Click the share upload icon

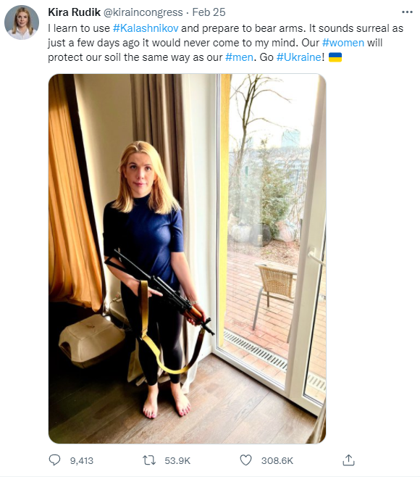(x=348, y=460)
